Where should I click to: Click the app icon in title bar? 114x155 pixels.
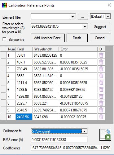(x=4, y=5)
